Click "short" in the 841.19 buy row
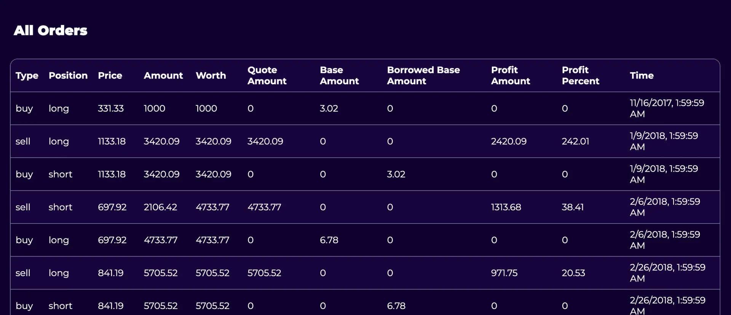Screen dimensions: 731x315 pos(60,306)
